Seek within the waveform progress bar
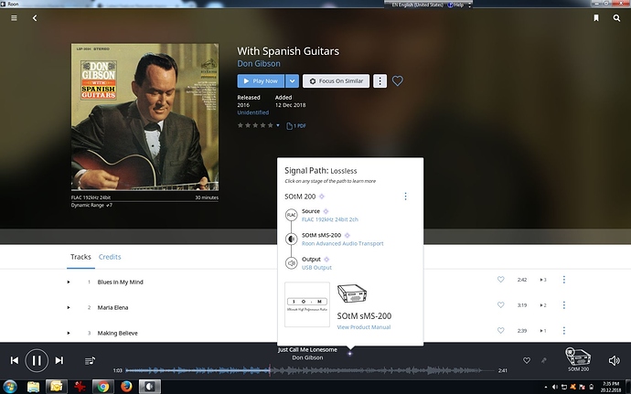This screenshot has width=631, height=394. tap(310, 370)
